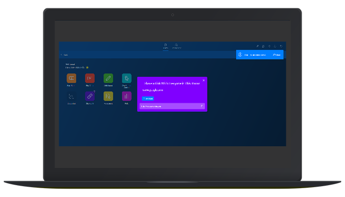The height and width of the screenshot is (197, 345).
Task: Open the red video play tile
Action: 89,78
